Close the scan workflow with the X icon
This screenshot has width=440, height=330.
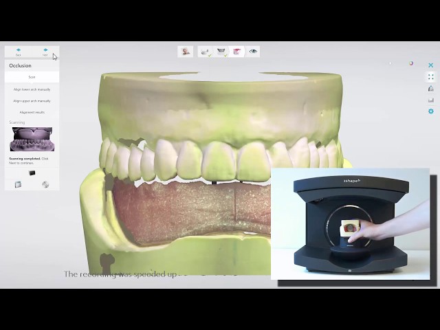tap(431, 65)
